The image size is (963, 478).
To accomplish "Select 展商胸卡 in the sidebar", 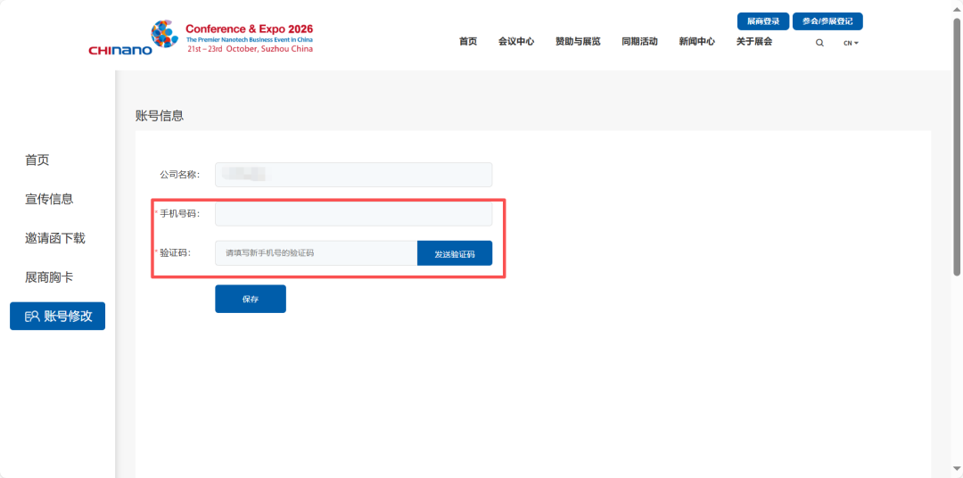I will [x=49, y=277].
